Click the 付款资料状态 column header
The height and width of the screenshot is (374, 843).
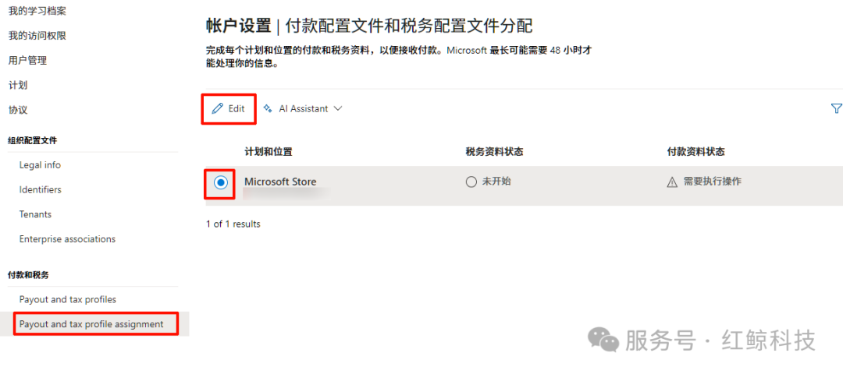tap(695, 152)
